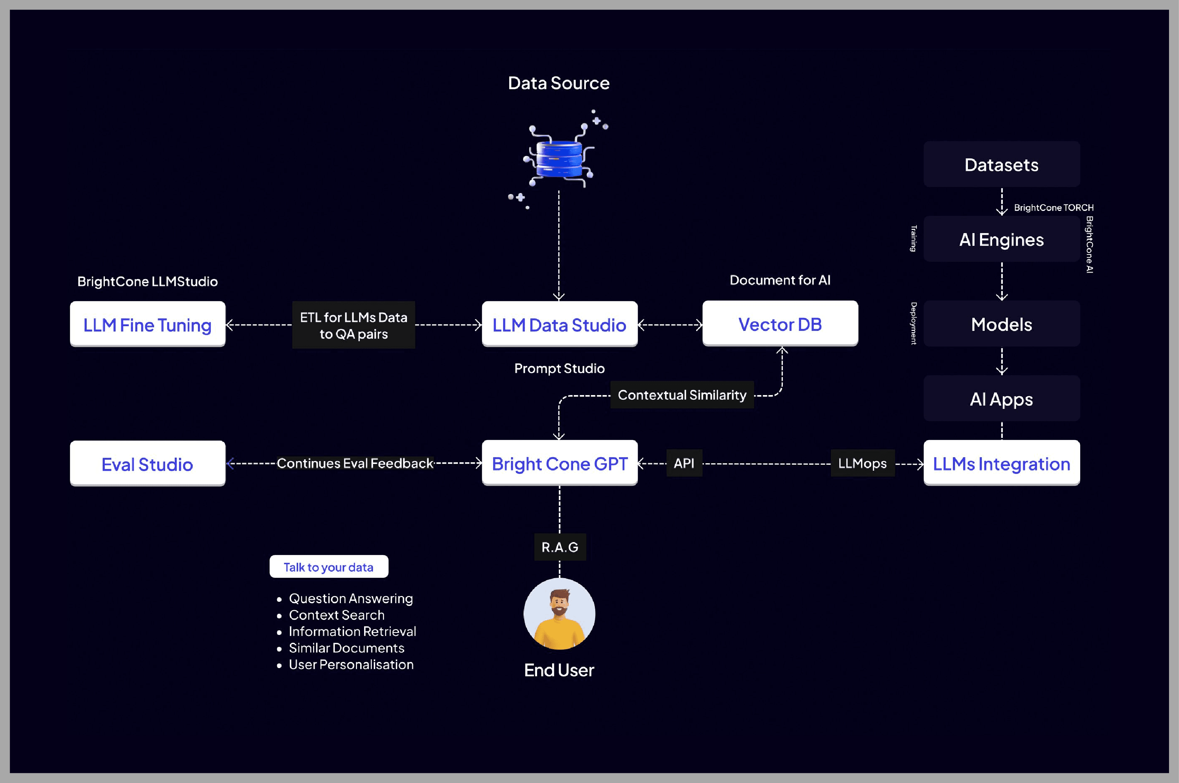Image resolution: width=1179 pixels, height=783 pixels.
Task: Click the API connector label
Action: click(x=684, y=463)
